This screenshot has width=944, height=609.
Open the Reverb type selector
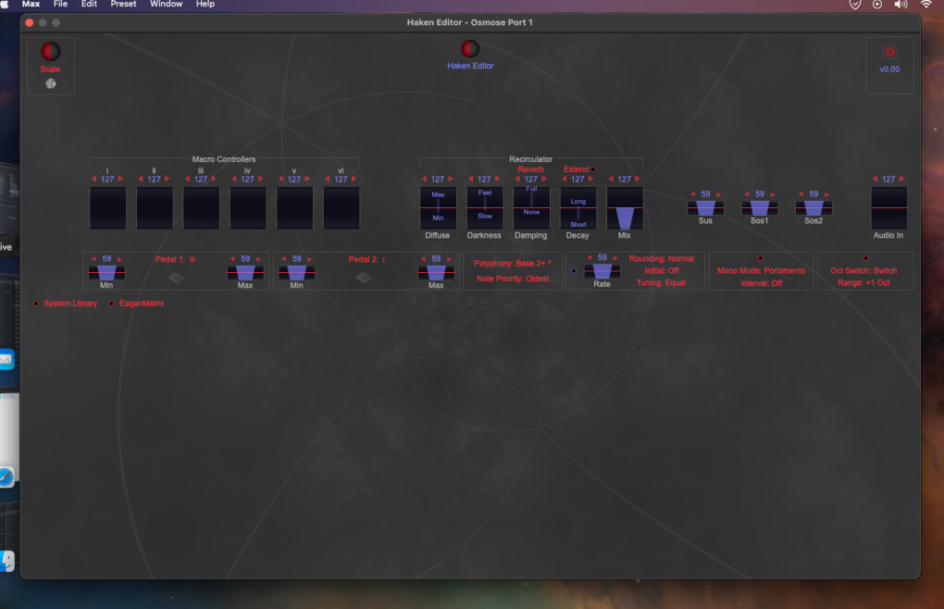pyautogui.click(x=530, y=169)
